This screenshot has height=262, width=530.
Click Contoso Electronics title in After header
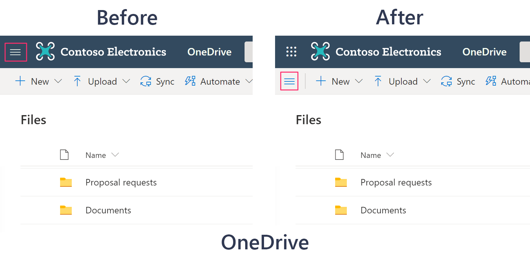tap(388, 52)
